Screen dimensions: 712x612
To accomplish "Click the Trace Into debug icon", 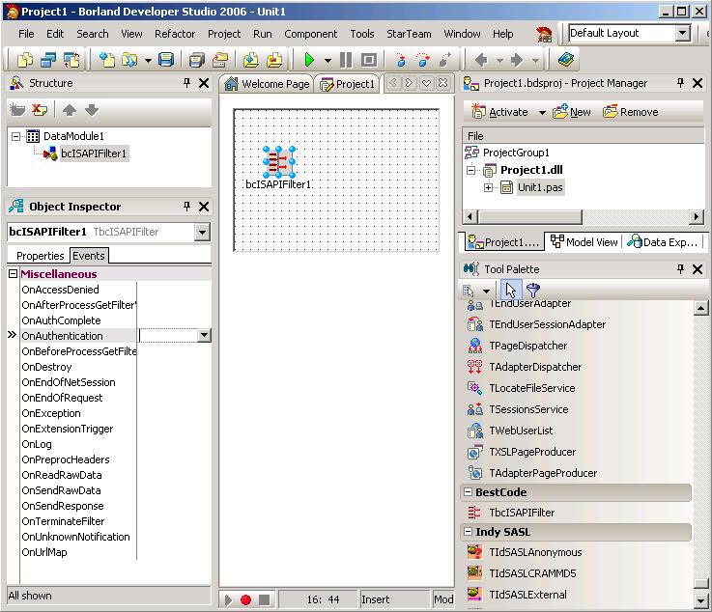I will 400,60.
